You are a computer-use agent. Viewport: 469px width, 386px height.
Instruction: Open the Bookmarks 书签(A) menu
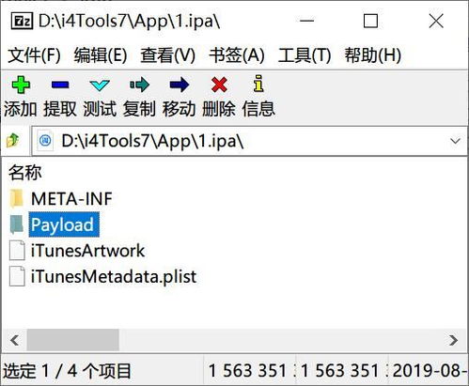click(237, 55)
